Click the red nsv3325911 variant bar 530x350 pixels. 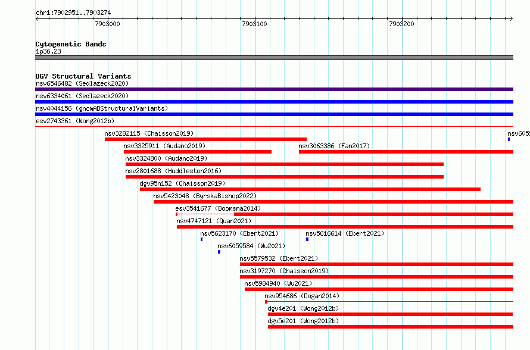coord(197,152)
